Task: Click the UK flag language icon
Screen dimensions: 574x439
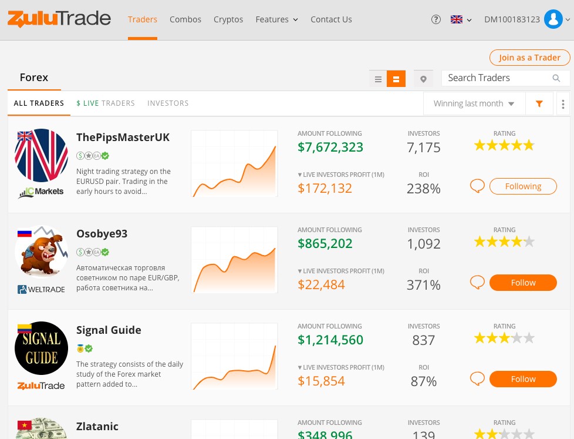Action: (457, 19)
